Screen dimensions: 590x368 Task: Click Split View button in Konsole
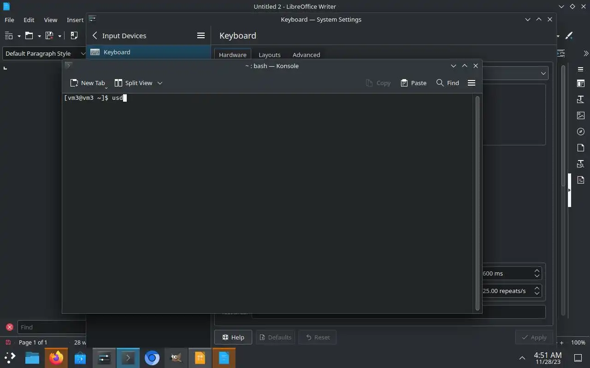[133, 83]
